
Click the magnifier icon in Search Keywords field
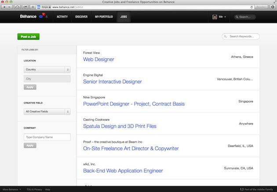pos(226,36)
